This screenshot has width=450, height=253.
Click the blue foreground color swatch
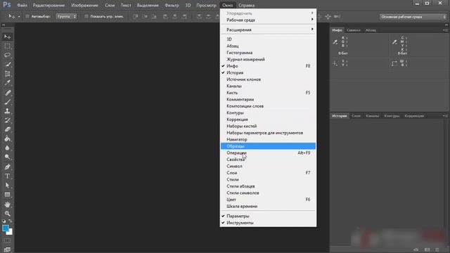pos(5,228)
